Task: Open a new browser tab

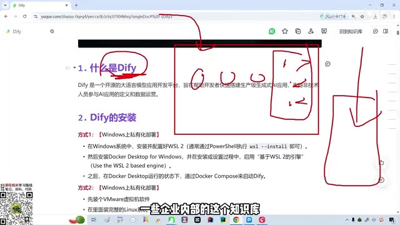Action: coord(76,5)
